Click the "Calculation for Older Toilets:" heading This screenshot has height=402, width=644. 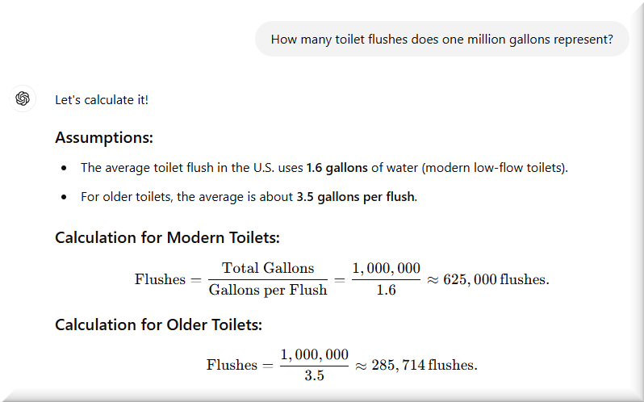point(158,325)
